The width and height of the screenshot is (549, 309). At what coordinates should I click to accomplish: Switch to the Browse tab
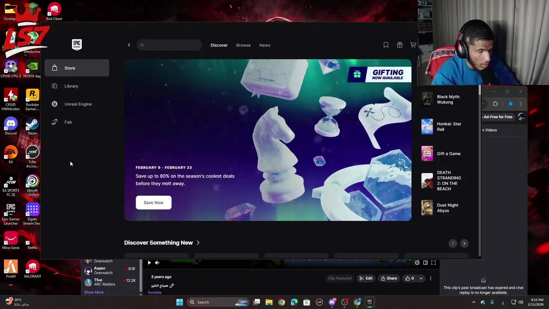click(243, 45)
